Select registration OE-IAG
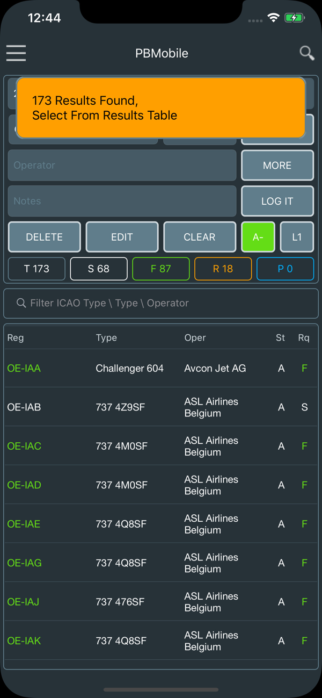Viewport: 322px width, 698px height. coord(25,563)
